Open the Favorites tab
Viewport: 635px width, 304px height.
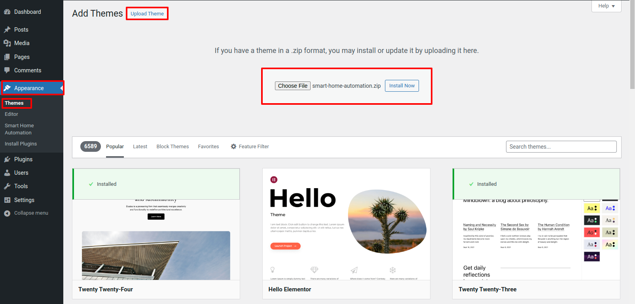[x=209, y=147]
